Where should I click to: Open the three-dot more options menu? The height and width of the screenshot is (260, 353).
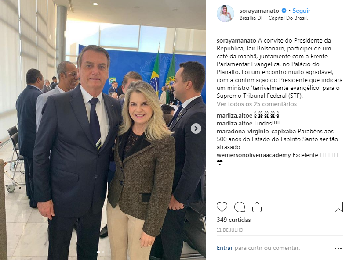(x=338, y=248)
